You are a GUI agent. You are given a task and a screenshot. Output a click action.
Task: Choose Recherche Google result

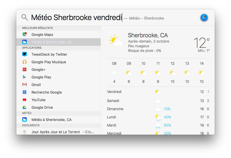coord(59,92)
